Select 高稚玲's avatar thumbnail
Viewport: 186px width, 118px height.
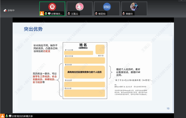pyautogui.click(x=134, y=7)
